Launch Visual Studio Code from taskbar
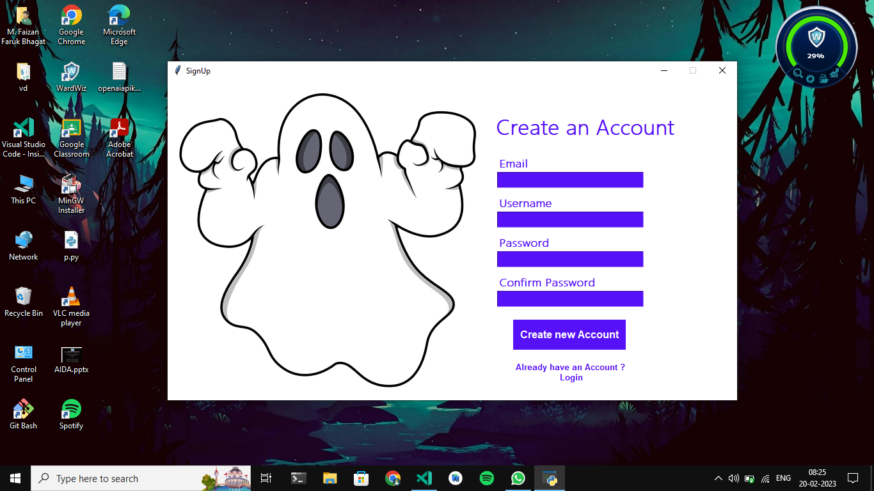 click(x=424, y=478)
